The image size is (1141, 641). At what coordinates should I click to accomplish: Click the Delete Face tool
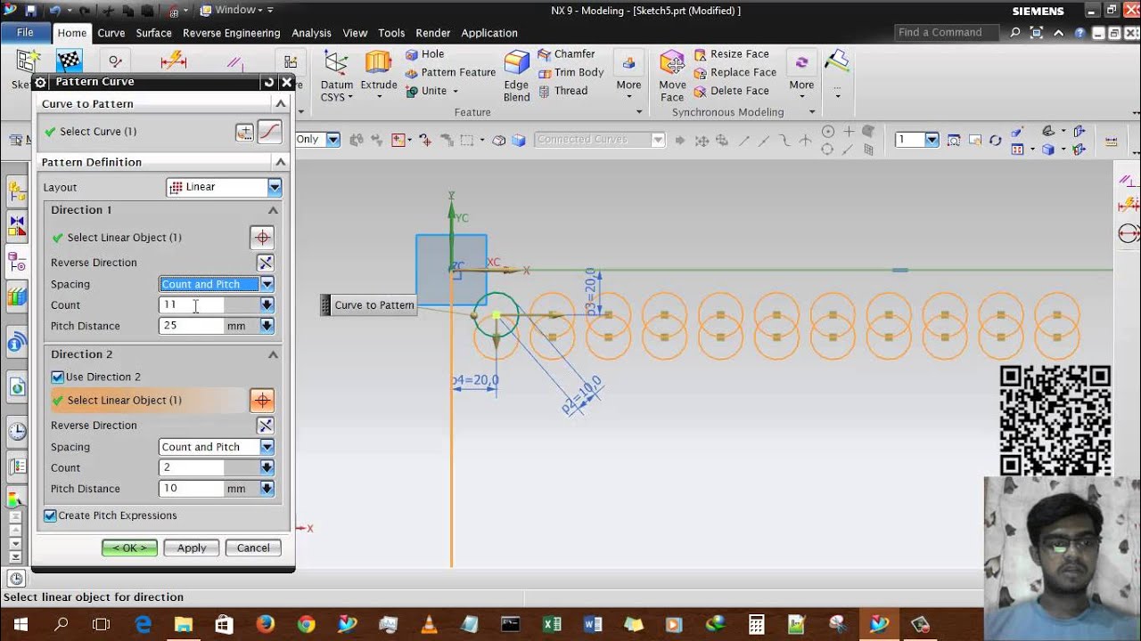coord(731,91)
